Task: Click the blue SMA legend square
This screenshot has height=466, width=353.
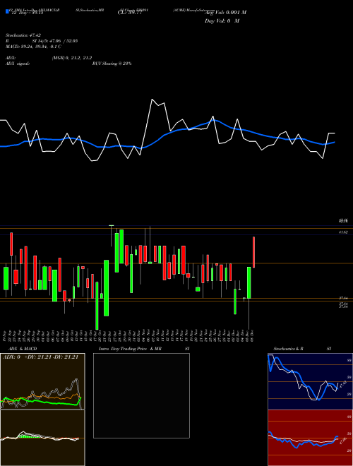Action: pyautogui.click(x=7, y=12)
